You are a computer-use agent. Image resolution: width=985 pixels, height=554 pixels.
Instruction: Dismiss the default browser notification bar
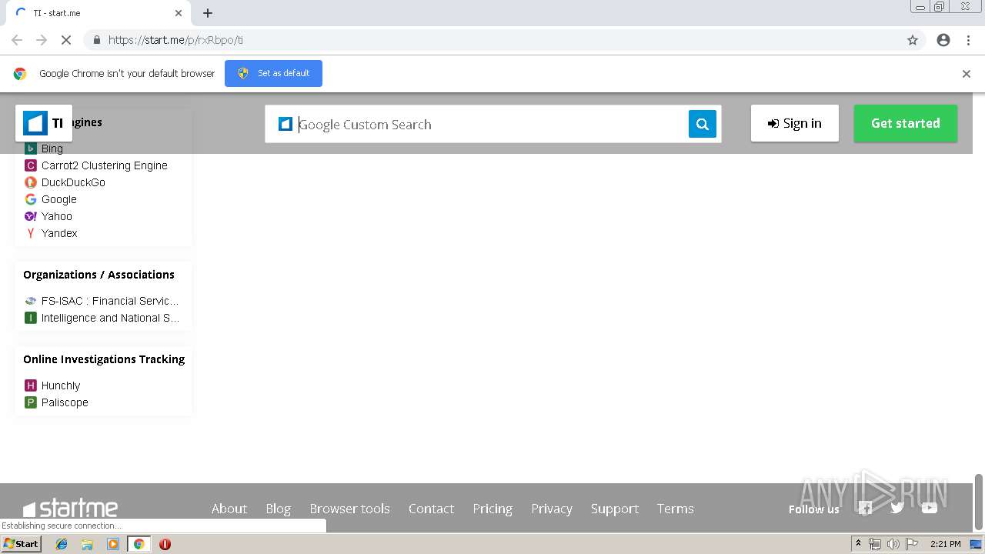coord(967,74)
